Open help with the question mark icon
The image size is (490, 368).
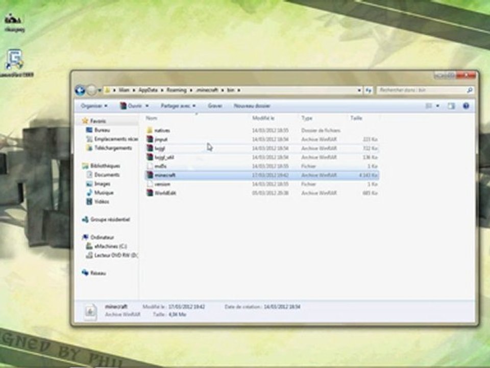click(466, 106)
